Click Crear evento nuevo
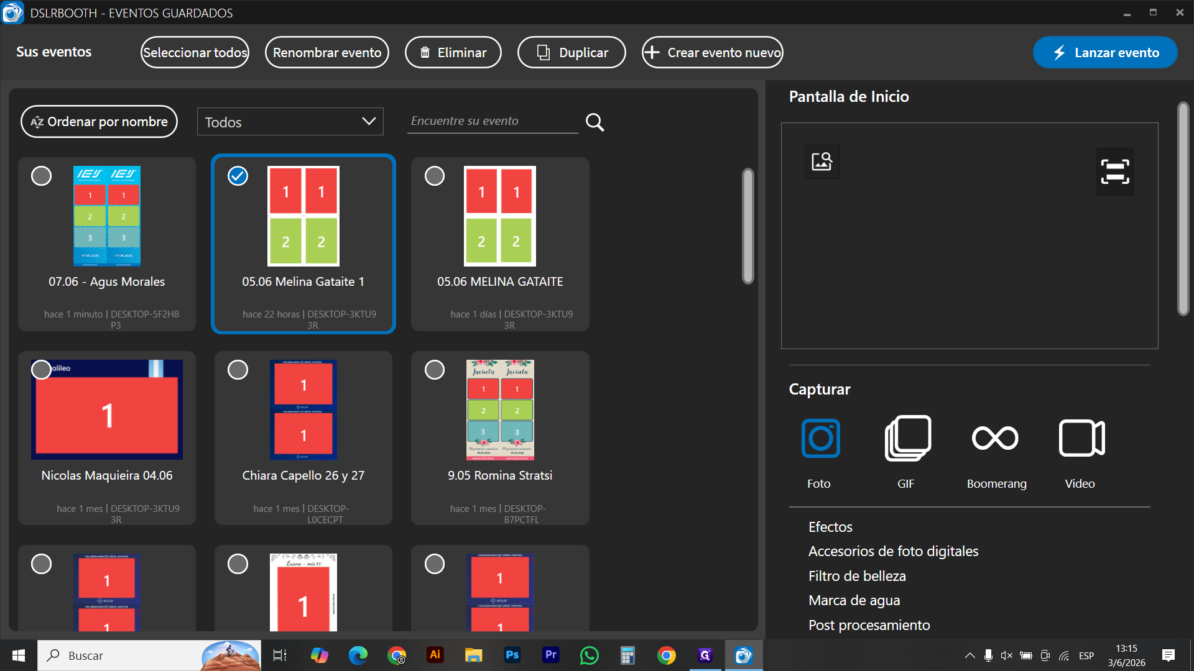Image resolution: width=1194 pixels, height=671 pixels. pos(713,52)
